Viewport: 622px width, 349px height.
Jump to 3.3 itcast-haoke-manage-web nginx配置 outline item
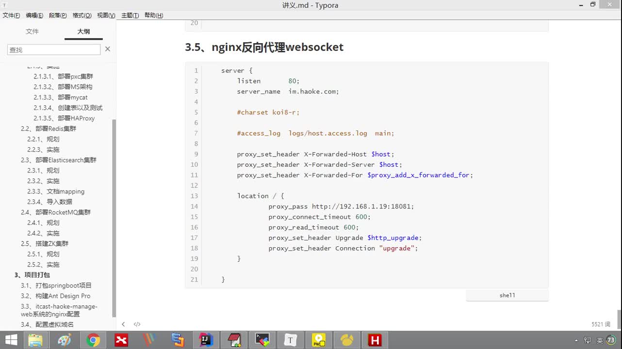point(59,310)
